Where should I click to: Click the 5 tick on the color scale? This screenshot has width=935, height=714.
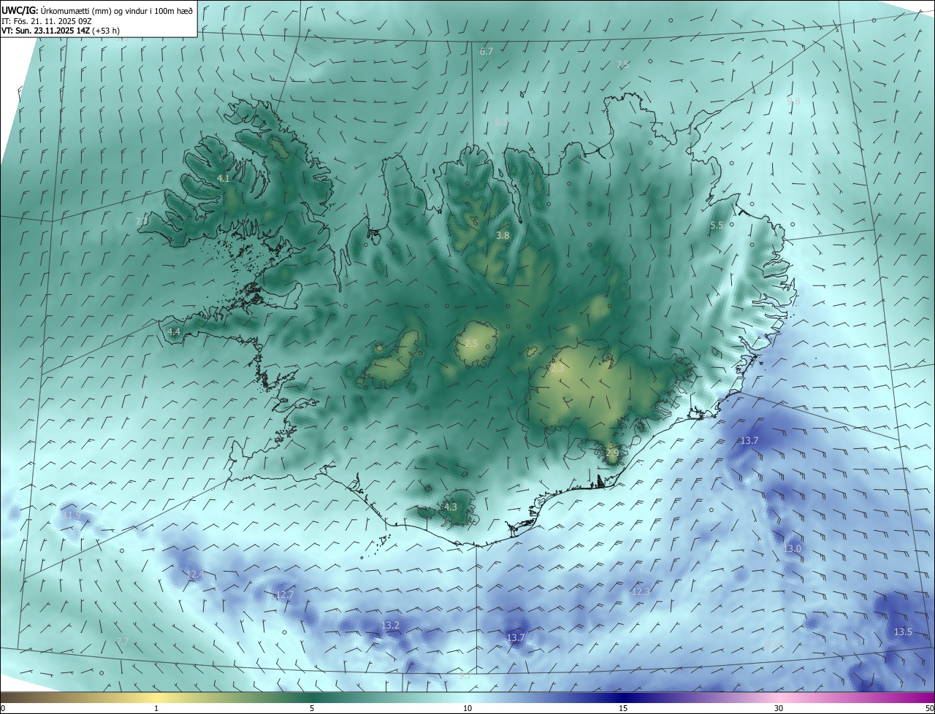(312, 709)
